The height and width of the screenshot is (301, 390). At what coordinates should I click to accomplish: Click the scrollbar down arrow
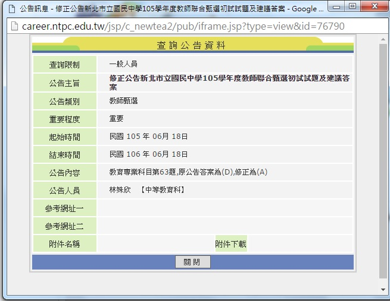coord(383,290)
